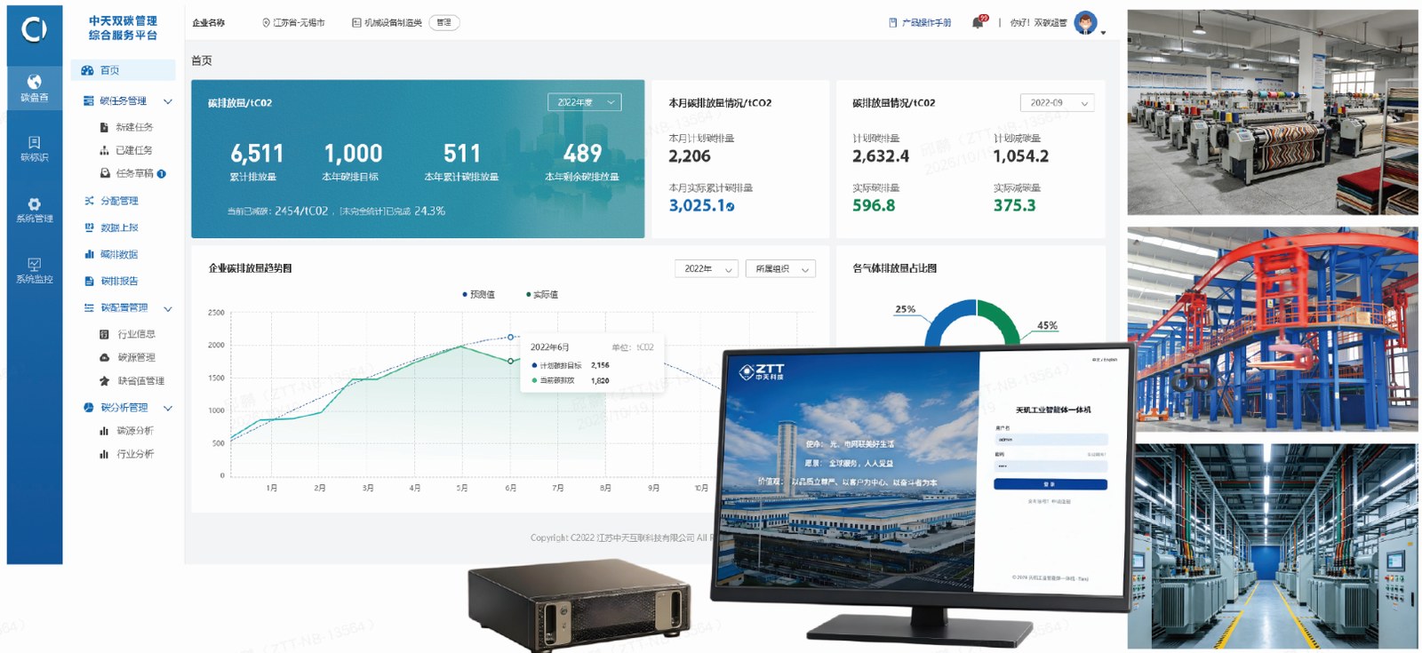Collapse the 碳配置管理 menu group
This screenshot has height=653, width=1422.
[x=167, y=308]
